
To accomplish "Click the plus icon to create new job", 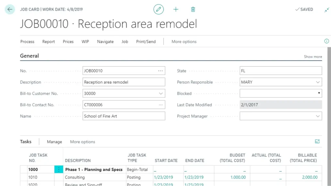I will [x=176, y=9].
